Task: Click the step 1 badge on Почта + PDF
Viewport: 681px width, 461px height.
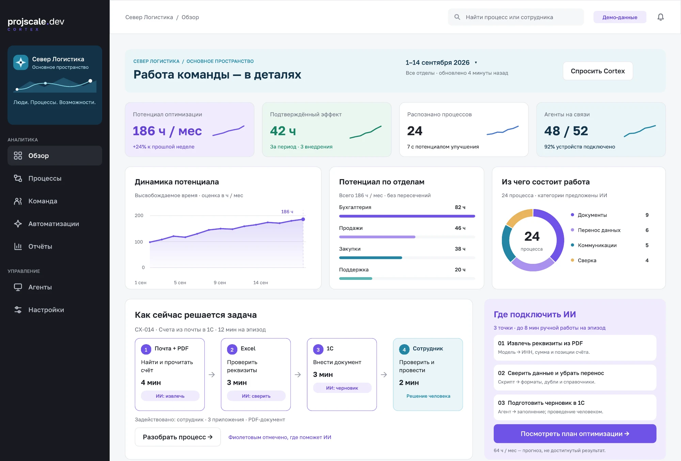Action: click(x=146, y=349)
